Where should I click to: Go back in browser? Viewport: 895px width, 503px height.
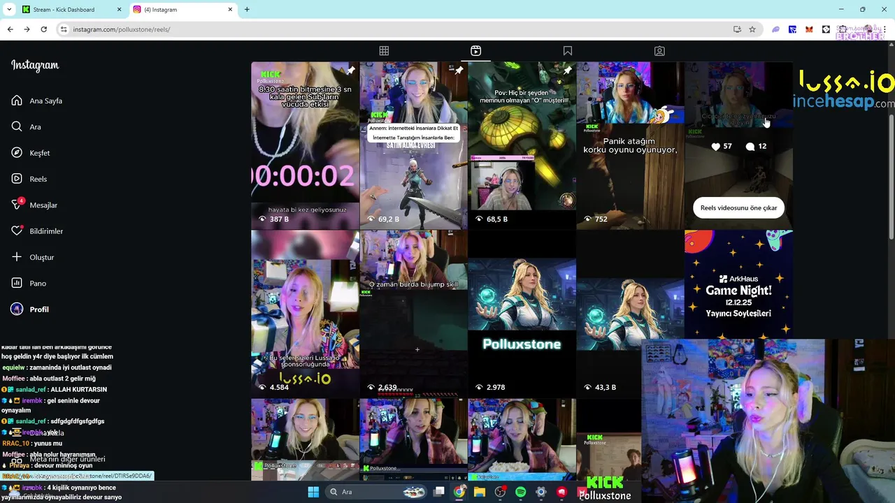(x=10, y=29)
